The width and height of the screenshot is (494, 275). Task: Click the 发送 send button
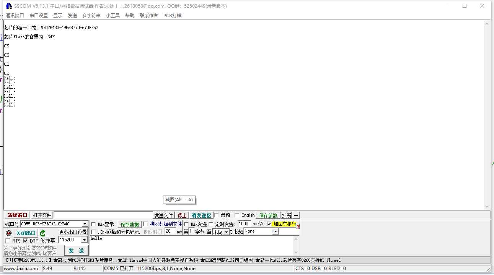click(76, 251)
